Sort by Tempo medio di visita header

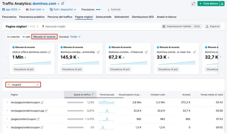coord(212,95)
